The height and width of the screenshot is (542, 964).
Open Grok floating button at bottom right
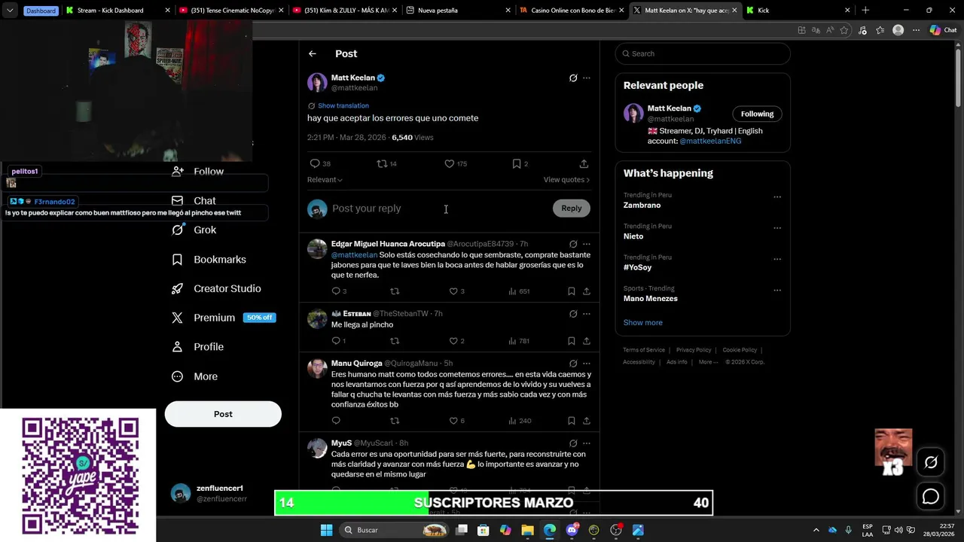(x=931, y=462)
